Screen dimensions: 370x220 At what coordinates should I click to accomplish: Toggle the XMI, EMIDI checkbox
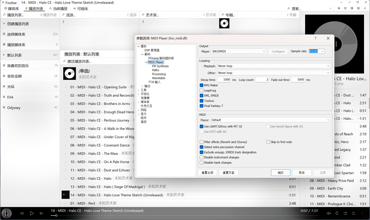(x=202, y=96)
